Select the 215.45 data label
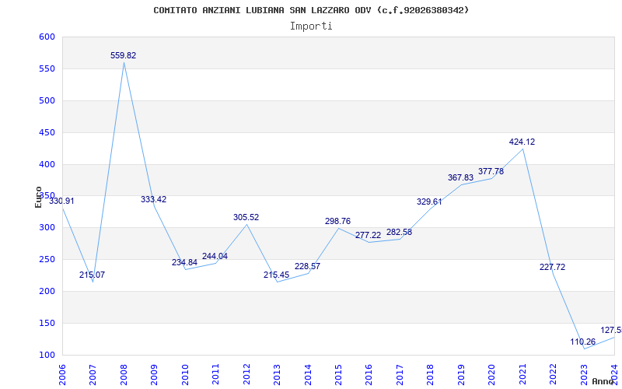Viewport: 622px width, 389px height. [x=277, y=275]
